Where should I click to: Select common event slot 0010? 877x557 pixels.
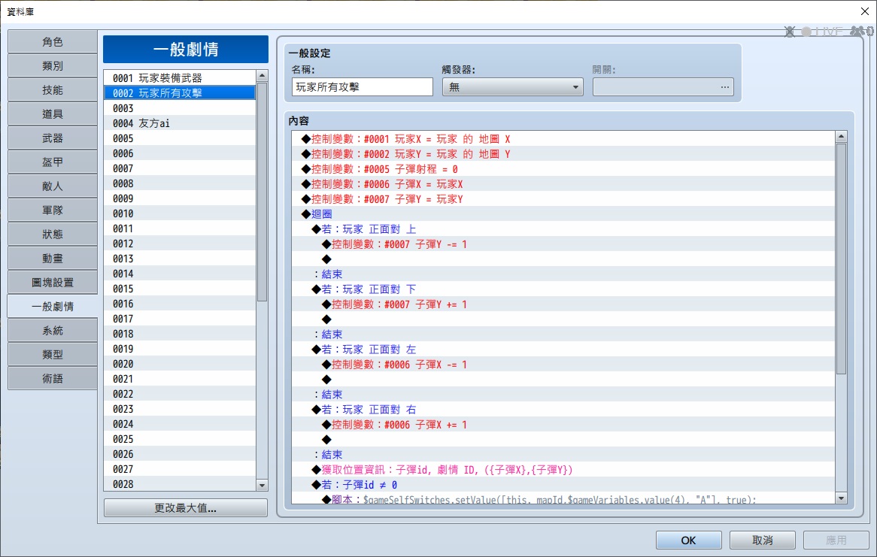(x=180, y=213)
